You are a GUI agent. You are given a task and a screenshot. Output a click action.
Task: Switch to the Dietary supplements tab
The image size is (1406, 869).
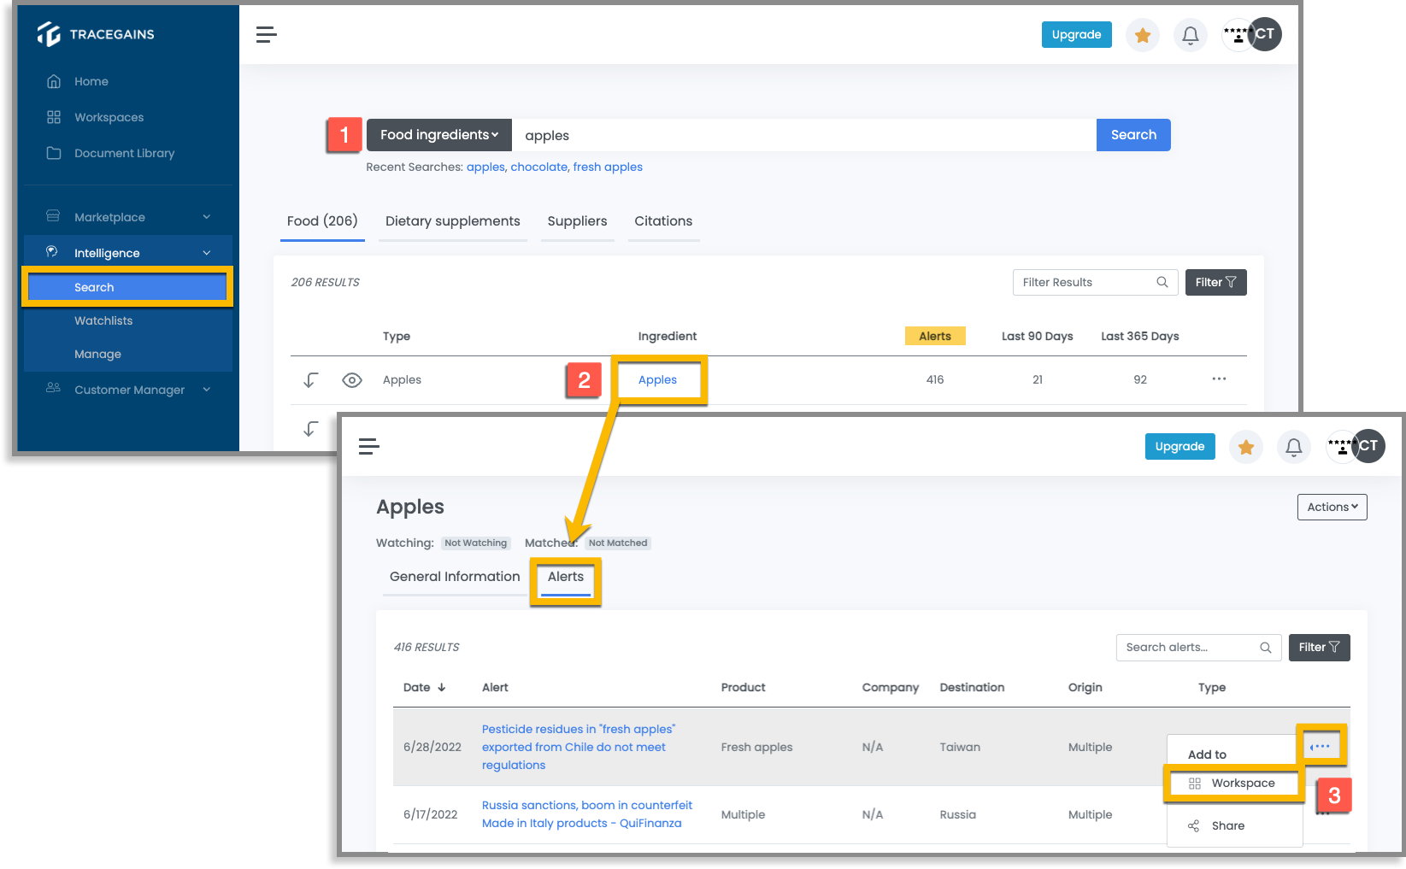452,221
